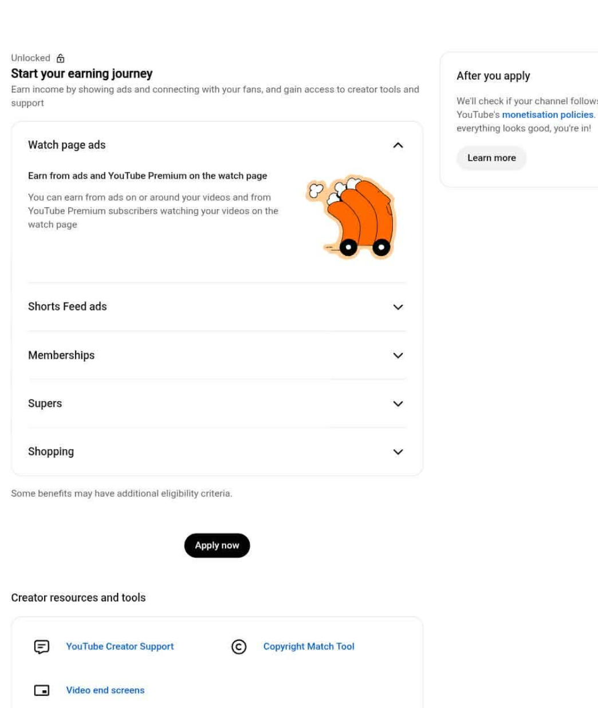The width and height of the screenshot is (598, 708).
Task: Select the Memberships row label
Action: (61, 355)
